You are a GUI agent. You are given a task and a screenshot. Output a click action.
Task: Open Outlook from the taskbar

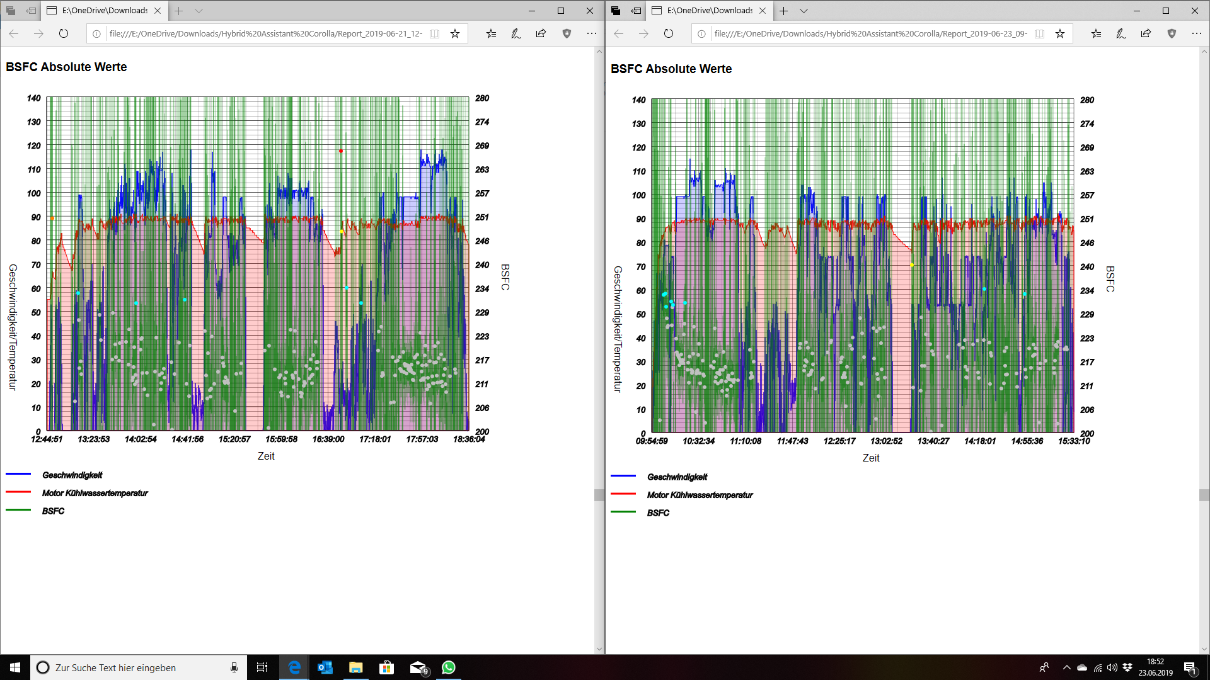click(325, 667)
